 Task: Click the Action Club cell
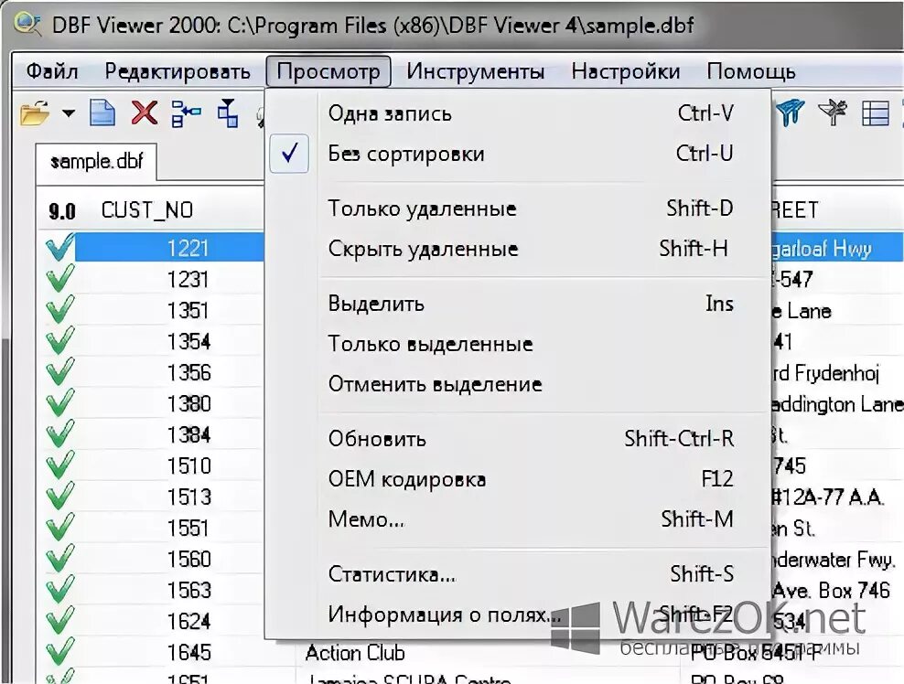point(355,654)
